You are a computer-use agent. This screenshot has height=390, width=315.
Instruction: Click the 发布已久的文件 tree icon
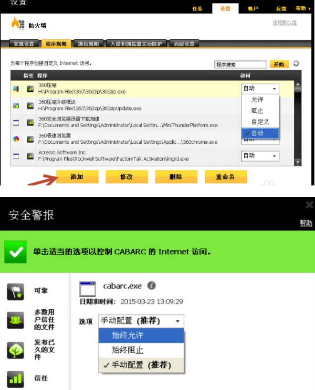click(15, 350)
